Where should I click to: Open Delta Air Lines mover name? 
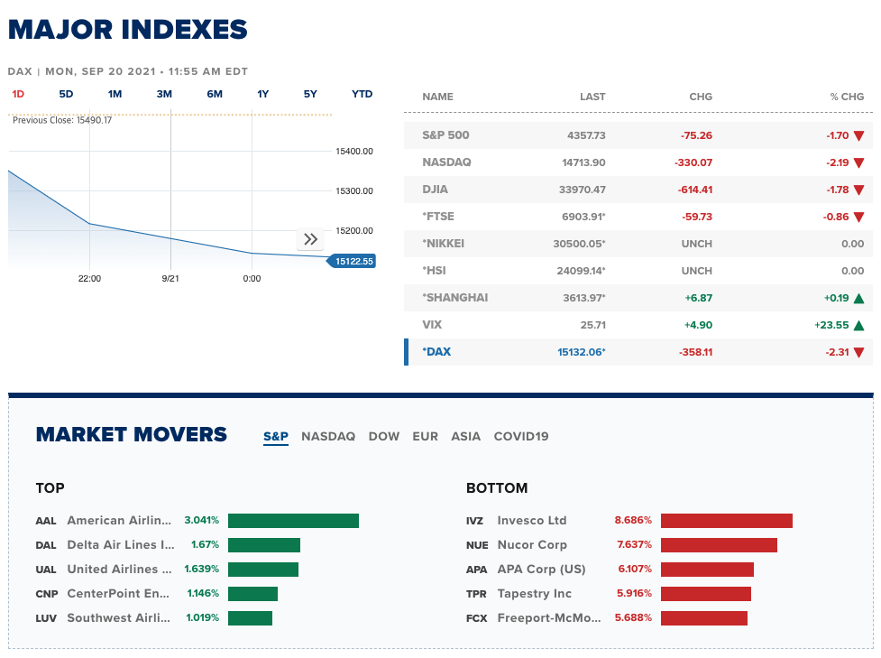click(x=121, y=544)
